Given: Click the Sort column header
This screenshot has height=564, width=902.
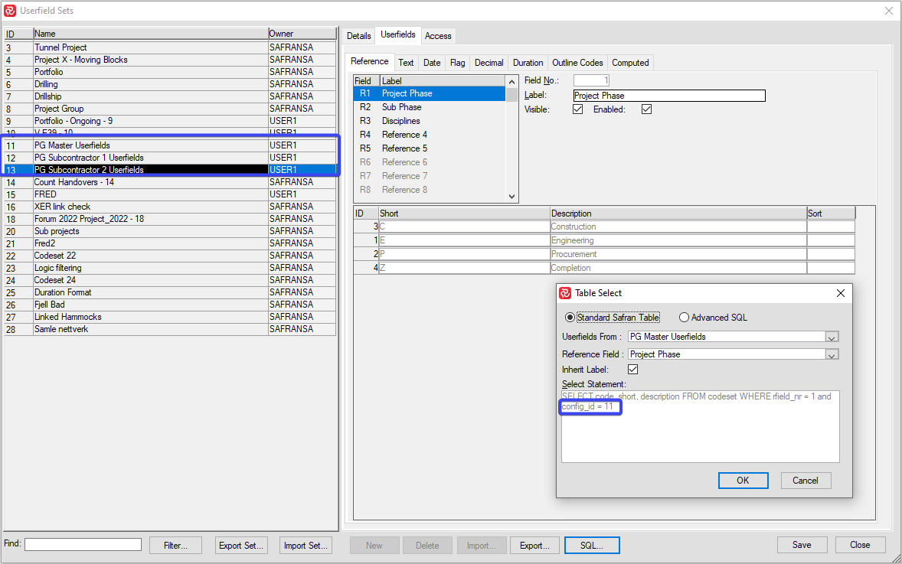Looking at the screenshot, I should point(831,214).
